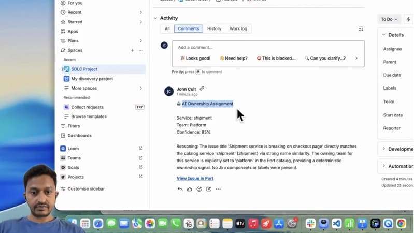Like the comment with thumbs up

190,189
